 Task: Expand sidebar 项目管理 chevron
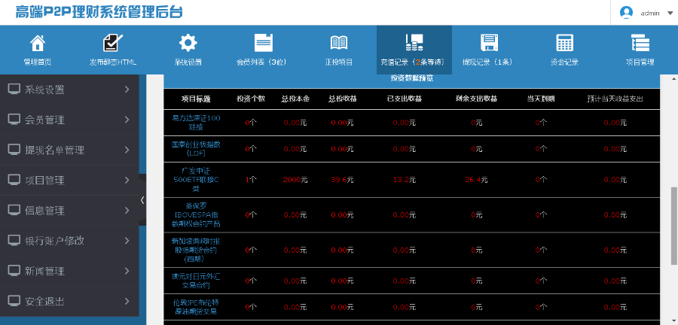[127, 180]
